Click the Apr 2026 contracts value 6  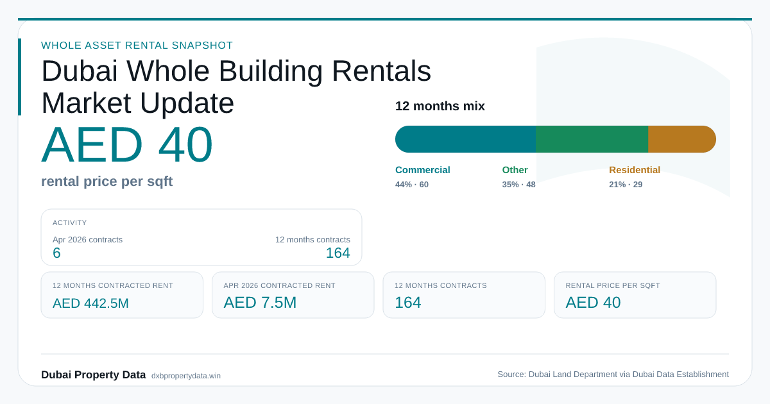click(x=56, y=253)
